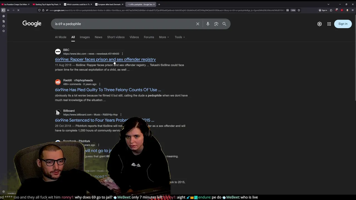This screenshot has height=200, width=356.
Task: Open the sidebar settings gear icon
Action: (x=4, y=192)
